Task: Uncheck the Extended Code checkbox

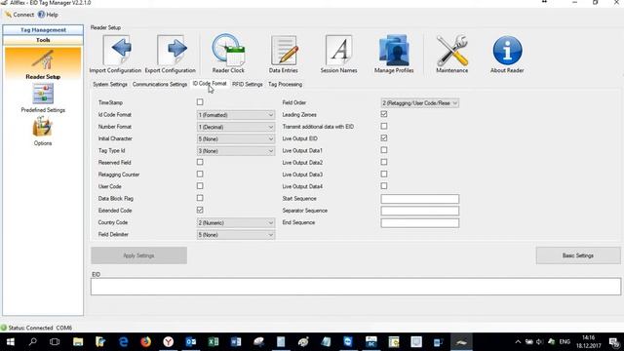Action: (200, 210)
